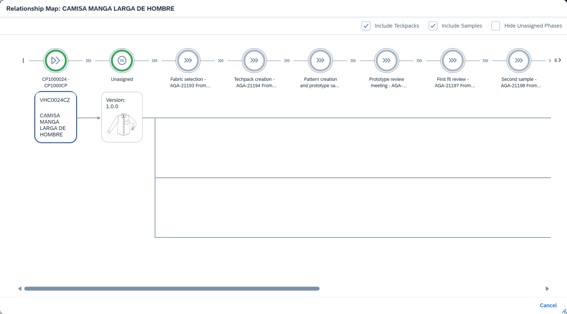The width and height of the screenshot is (567, 314).
Task: Enable Hide Unassigned Phases checkbox
Action: pyautogui.click(x=496, y=26)
